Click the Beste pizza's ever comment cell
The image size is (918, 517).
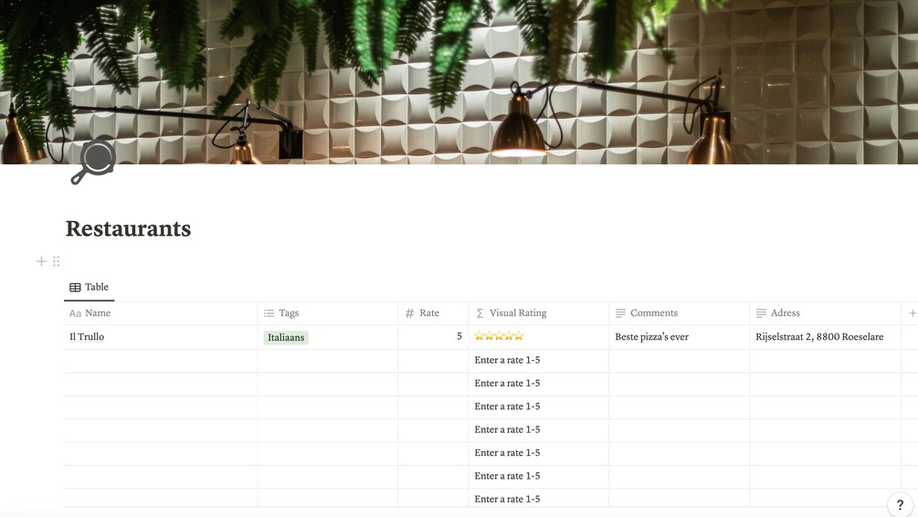click(x=679, y=337)
